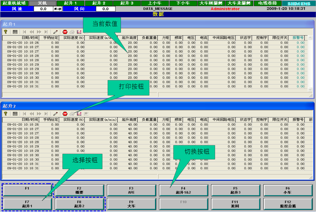Click the red STOP icon in 起升2 panel

[x=65, y=113]
